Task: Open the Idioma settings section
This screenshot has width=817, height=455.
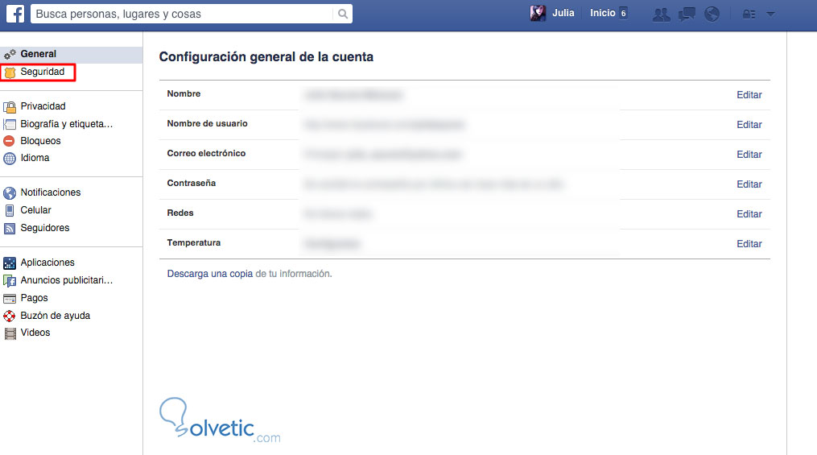Action: (35, 157)
